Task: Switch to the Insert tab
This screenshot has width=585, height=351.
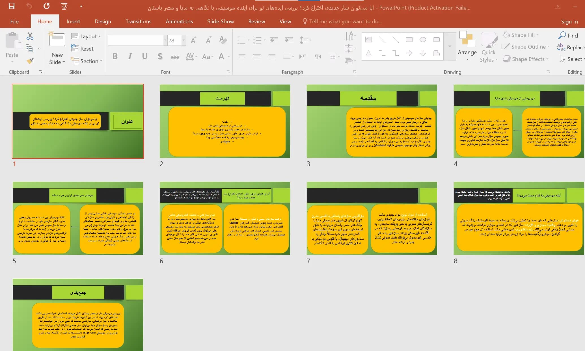Action: pos(73,21)
